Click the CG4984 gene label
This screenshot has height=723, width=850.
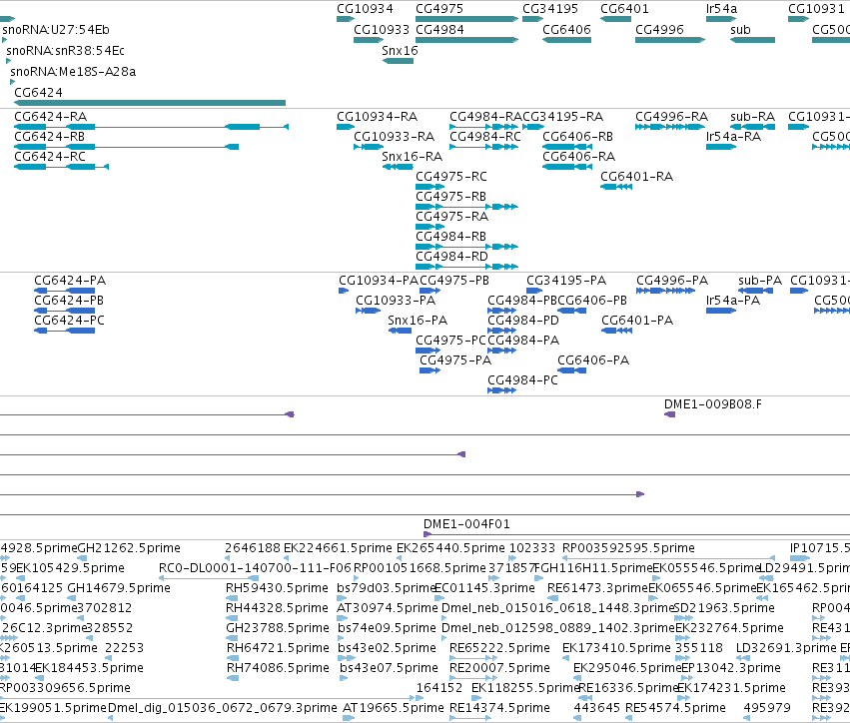(439, 30)
